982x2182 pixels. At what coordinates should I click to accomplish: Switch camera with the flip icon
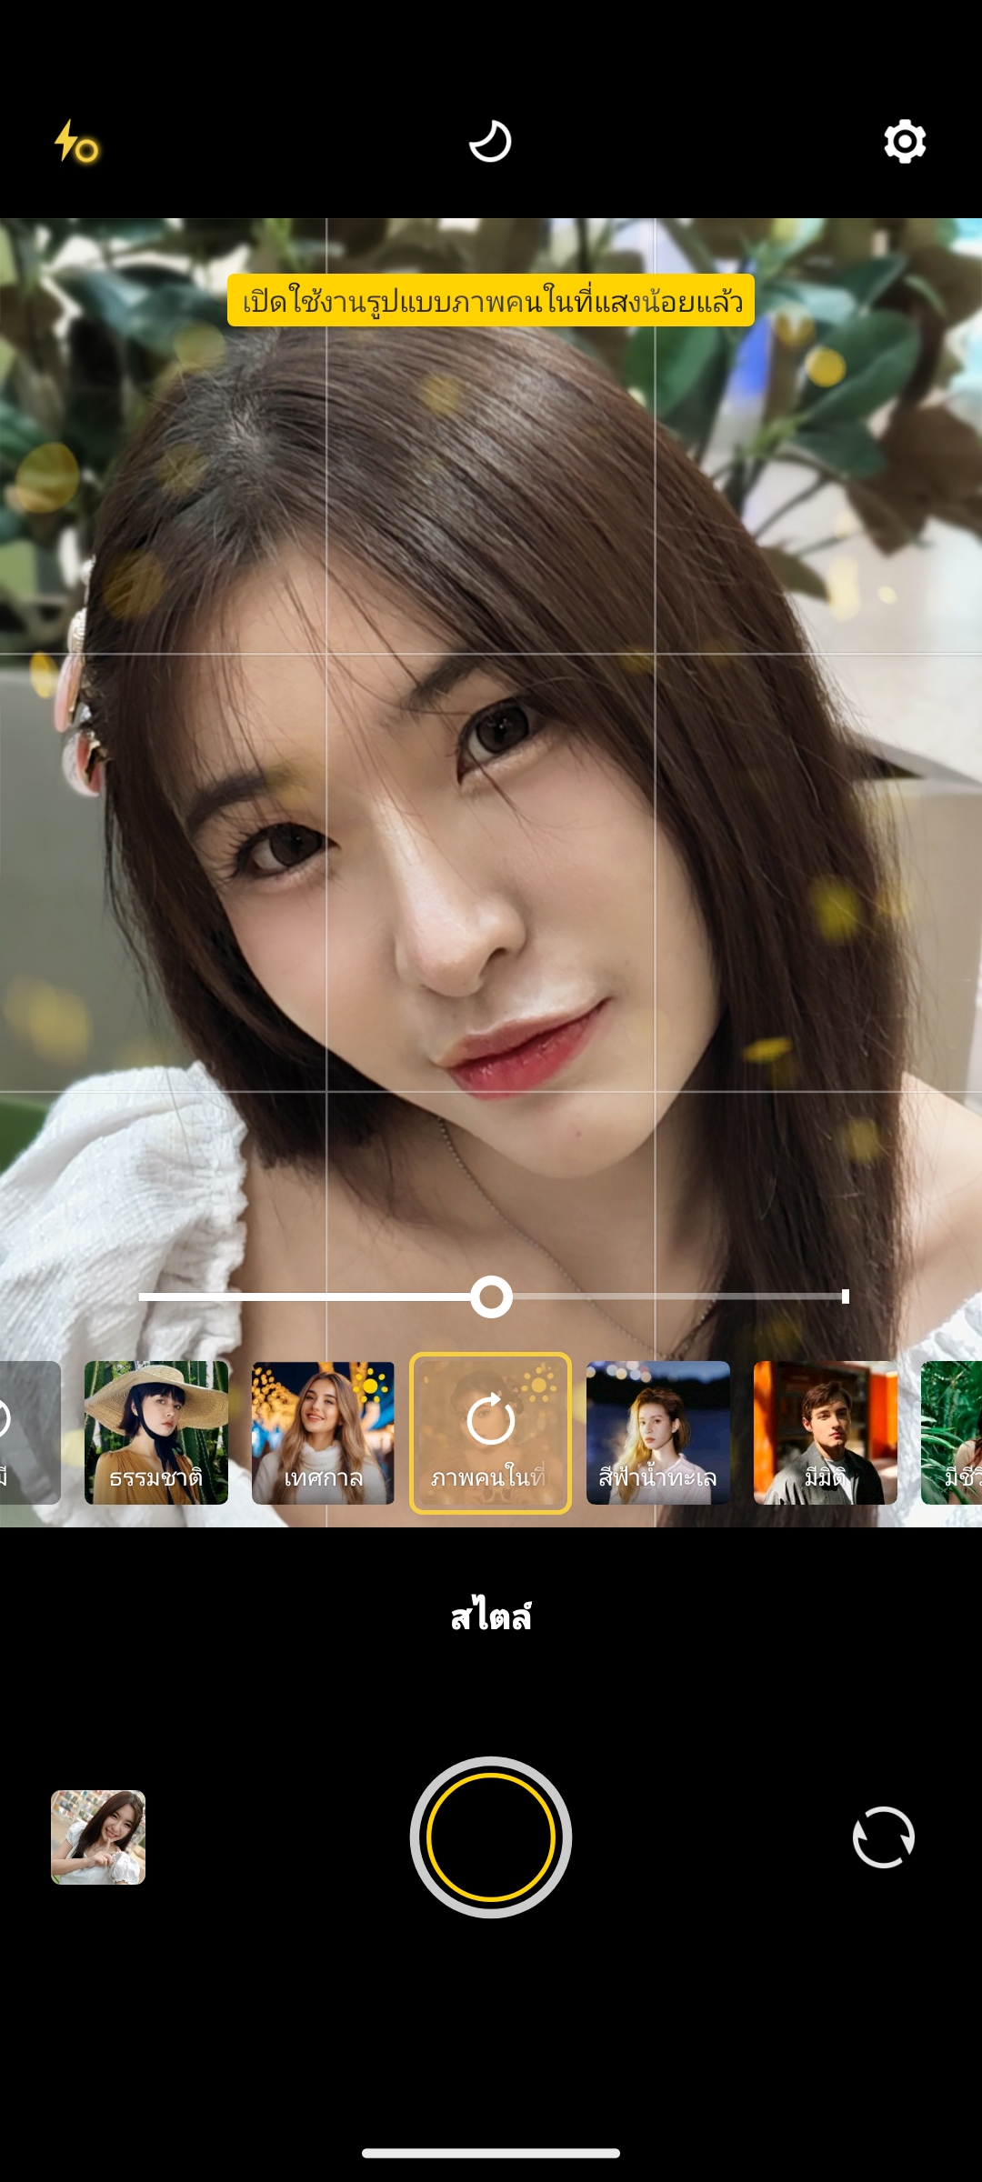884,1837
